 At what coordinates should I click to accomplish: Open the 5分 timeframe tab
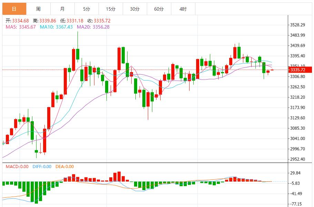click(87, 9)
